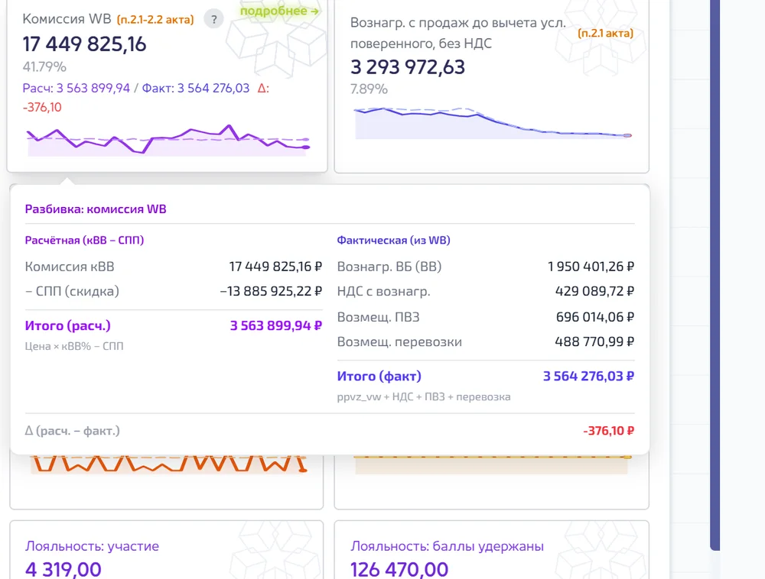
Task: Click the 'Разбивка: комиссия WB' heading
Action: tap(96, 209)
